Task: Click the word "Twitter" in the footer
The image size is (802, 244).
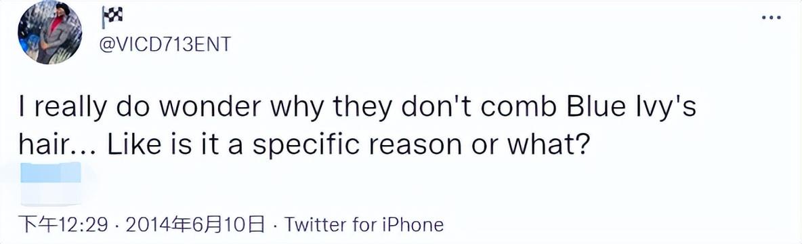Action: point(314,224)
